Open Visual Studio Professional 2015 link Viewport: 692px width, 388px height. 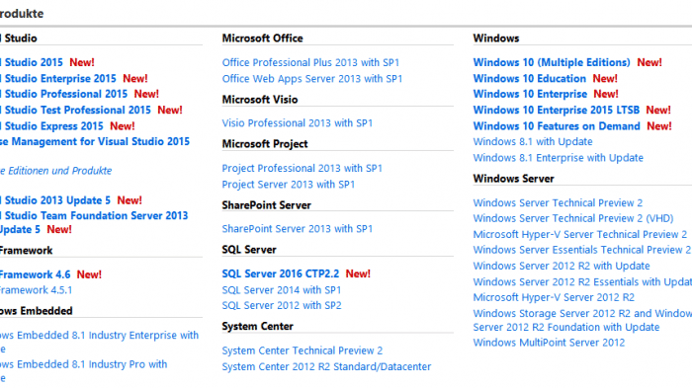pyautogui.click(x=63, y=94)
